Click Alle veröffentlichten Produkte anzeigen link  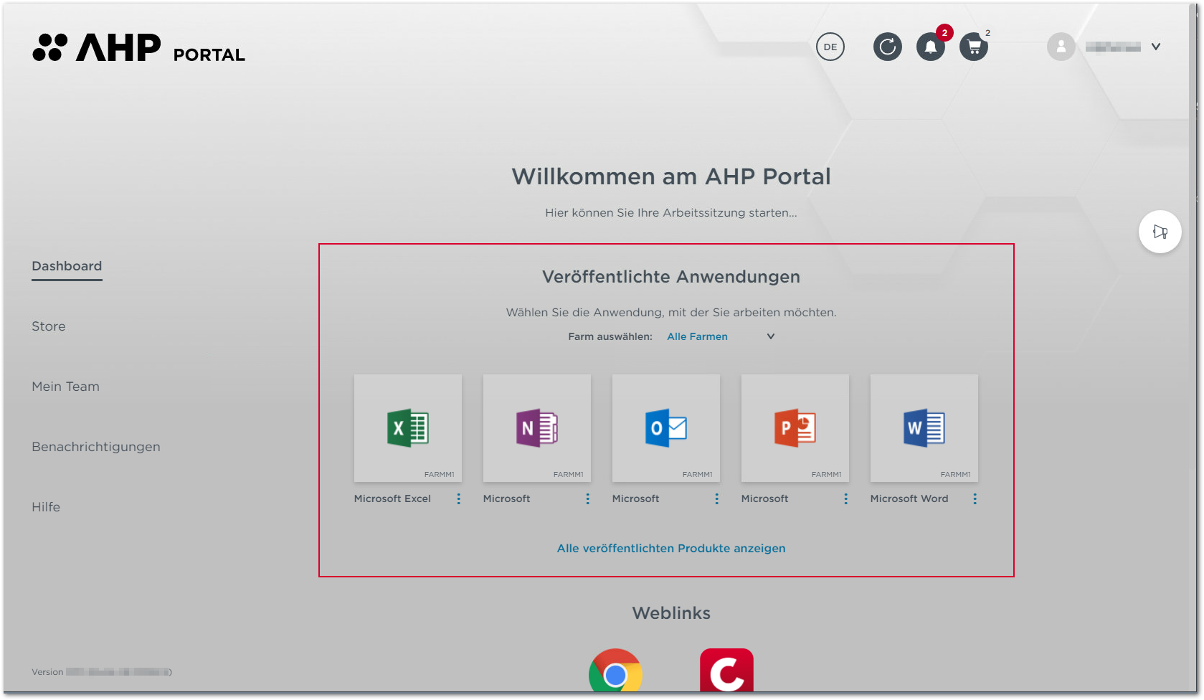pyautogui.click(x=671, y=549)
